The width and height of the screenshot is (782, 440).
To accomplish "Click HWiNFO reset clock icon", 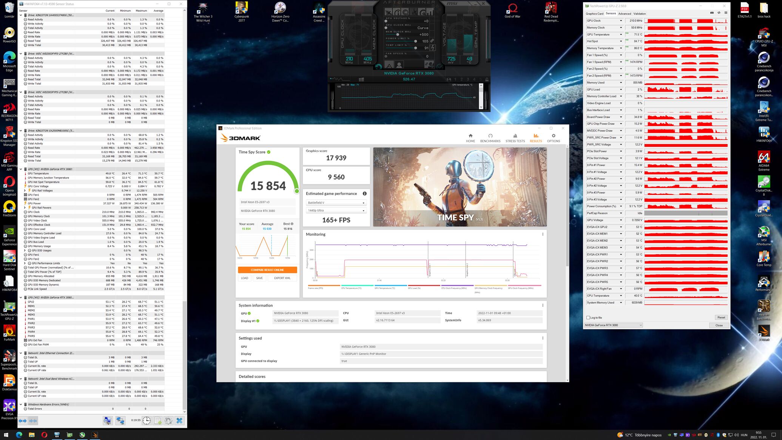I will pos(146,420).
